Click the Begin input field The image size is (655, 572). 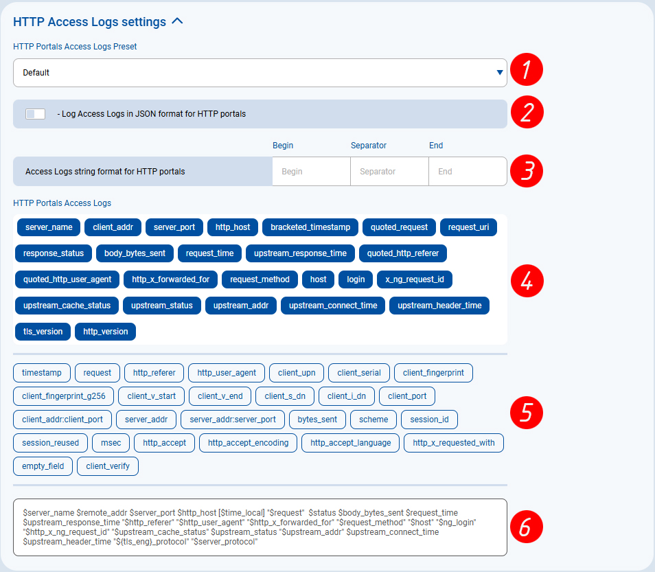(311, 172)
